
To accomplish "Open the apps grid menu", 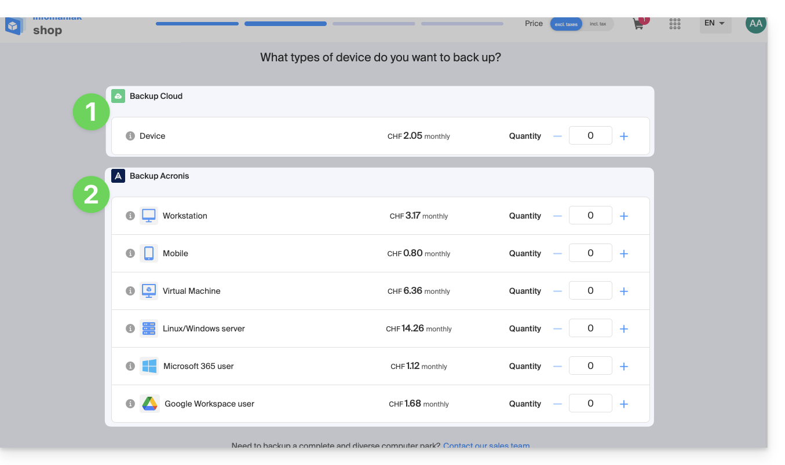I will click(x=674, y=24).
